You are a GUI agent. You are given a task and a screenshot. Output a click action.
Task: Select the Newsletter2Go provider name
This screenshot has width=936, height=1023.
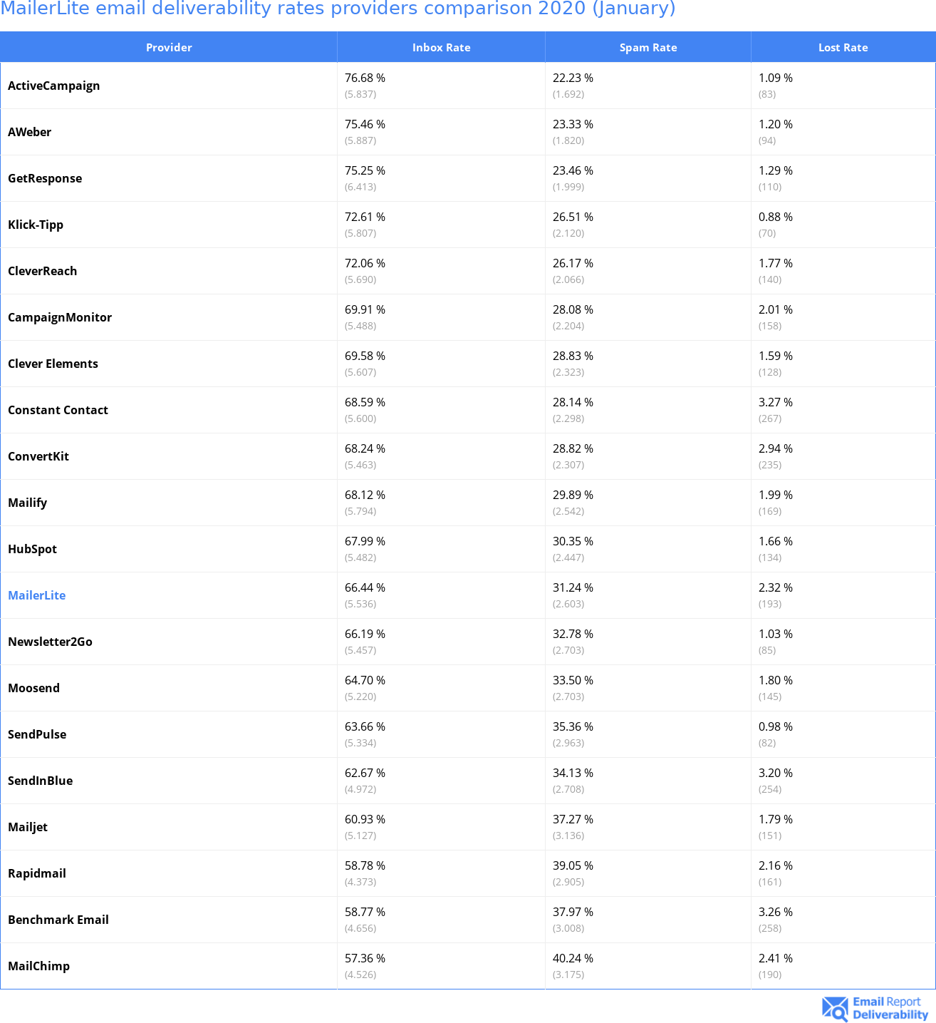pyautogui.click(x=51, y=642)
